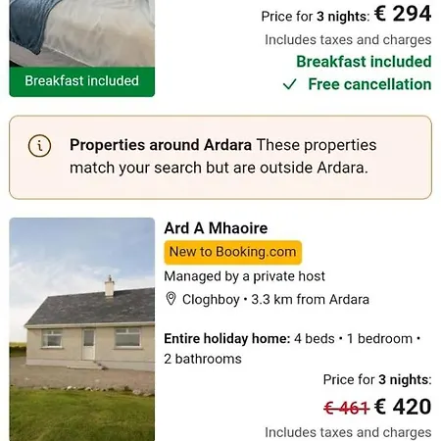Viewport: 441px width, 441px height.
Task: Open the Ard A Mhaoire house photo
Action: (82, 329)
